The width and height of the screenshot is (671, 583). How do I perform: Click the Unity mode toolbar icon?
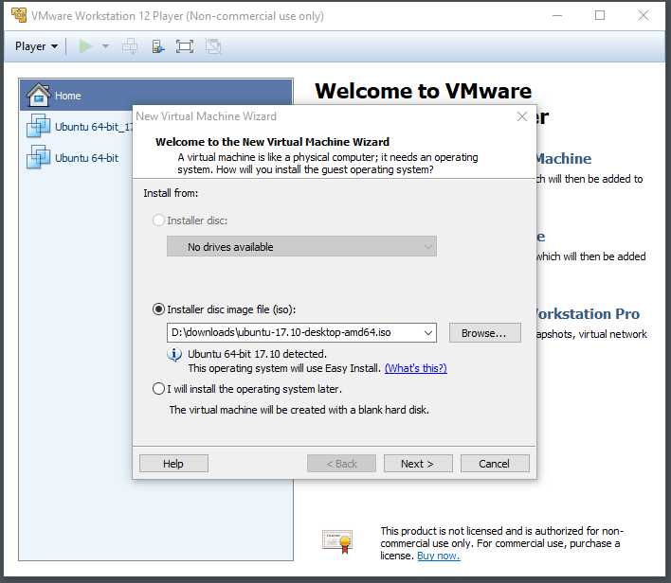click(213, 46)
